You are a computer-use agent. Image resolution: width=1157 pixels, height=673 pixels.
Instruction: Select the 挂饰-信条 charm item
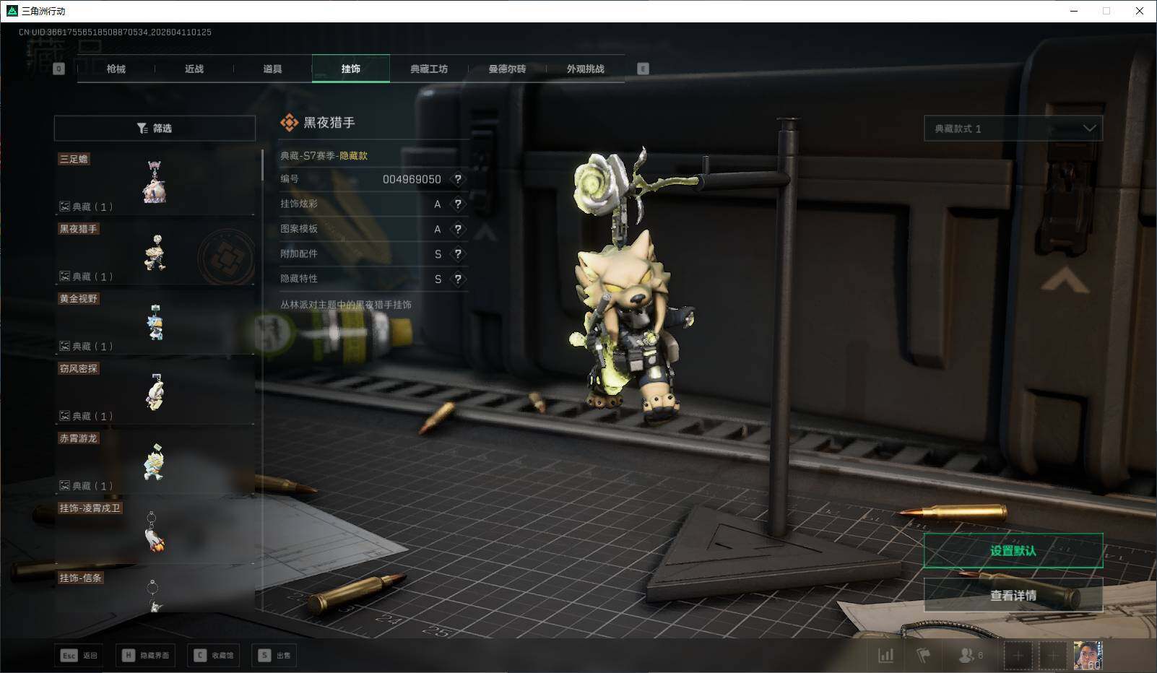pyautogui.click(x=155, y=592)
